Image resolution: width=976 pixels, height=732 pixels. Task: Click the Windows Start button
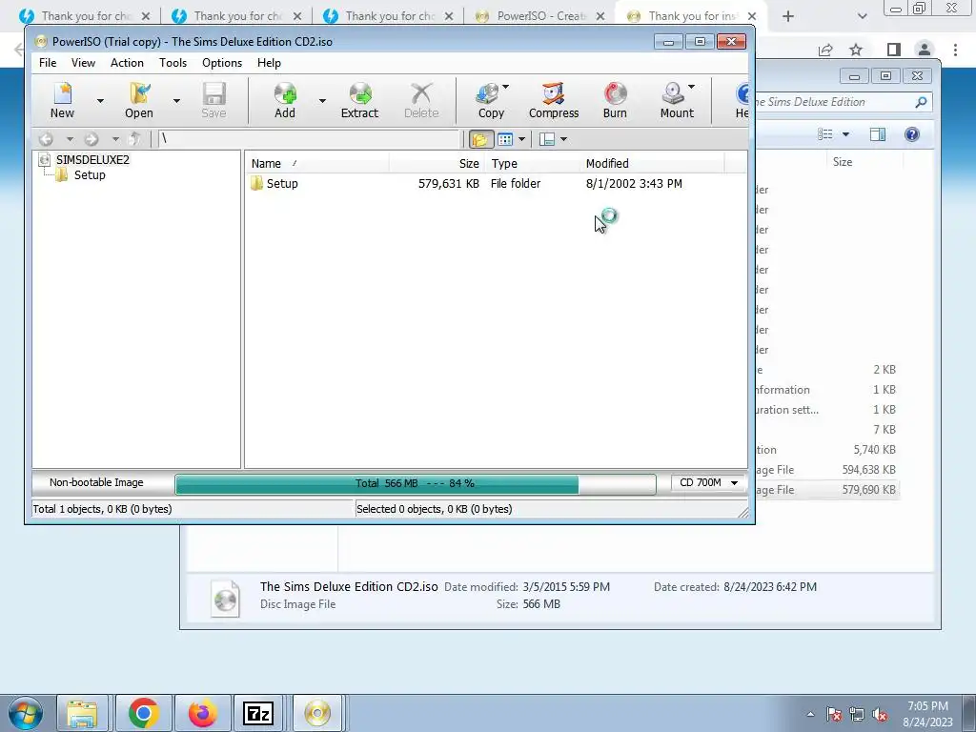point(26,713)
